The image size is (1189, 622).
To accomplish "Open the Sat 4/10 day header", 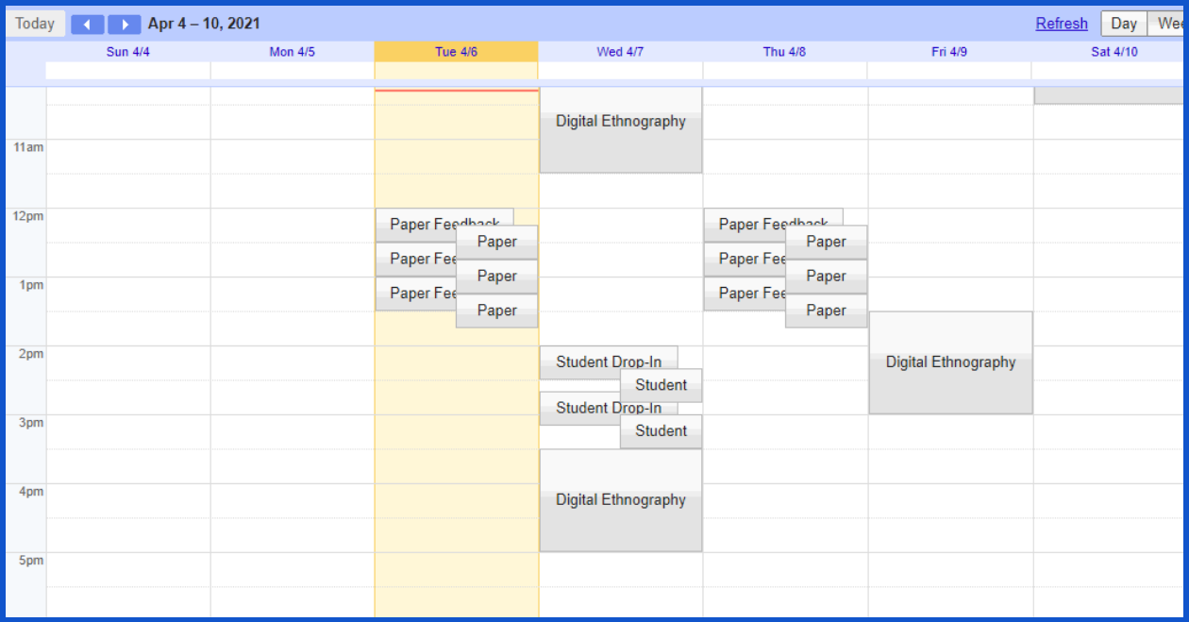I will [1114, 52].
